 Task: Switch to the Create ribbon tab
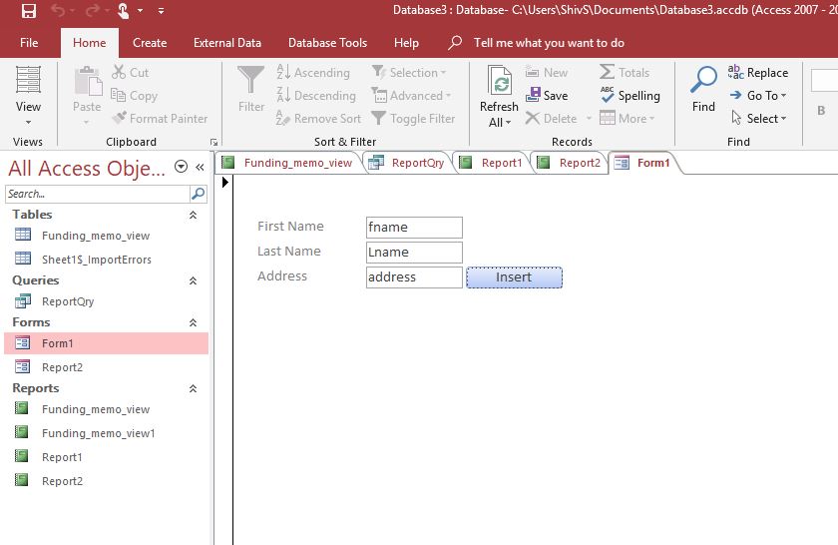150,43
